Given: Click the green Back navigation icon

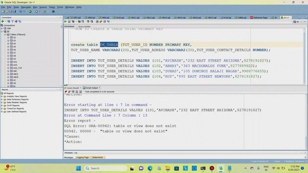Looking at the screenshot, I should click(x=30, y=12).
